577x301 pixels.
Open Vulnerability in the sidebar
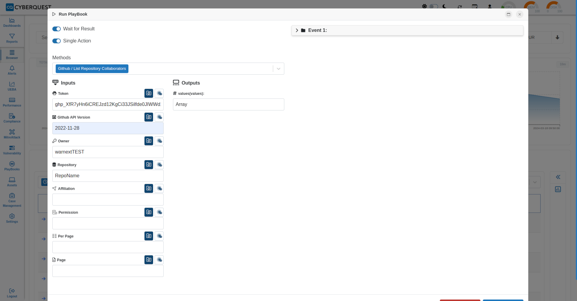pos(12,150)
